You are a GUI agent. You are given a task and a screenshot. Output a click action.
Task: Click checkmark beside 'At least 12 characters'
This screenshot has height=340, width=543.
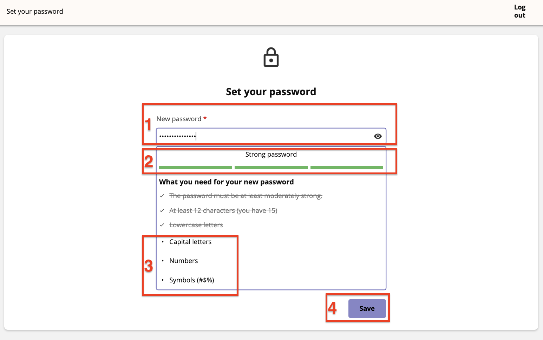click(x=162, y=210)
